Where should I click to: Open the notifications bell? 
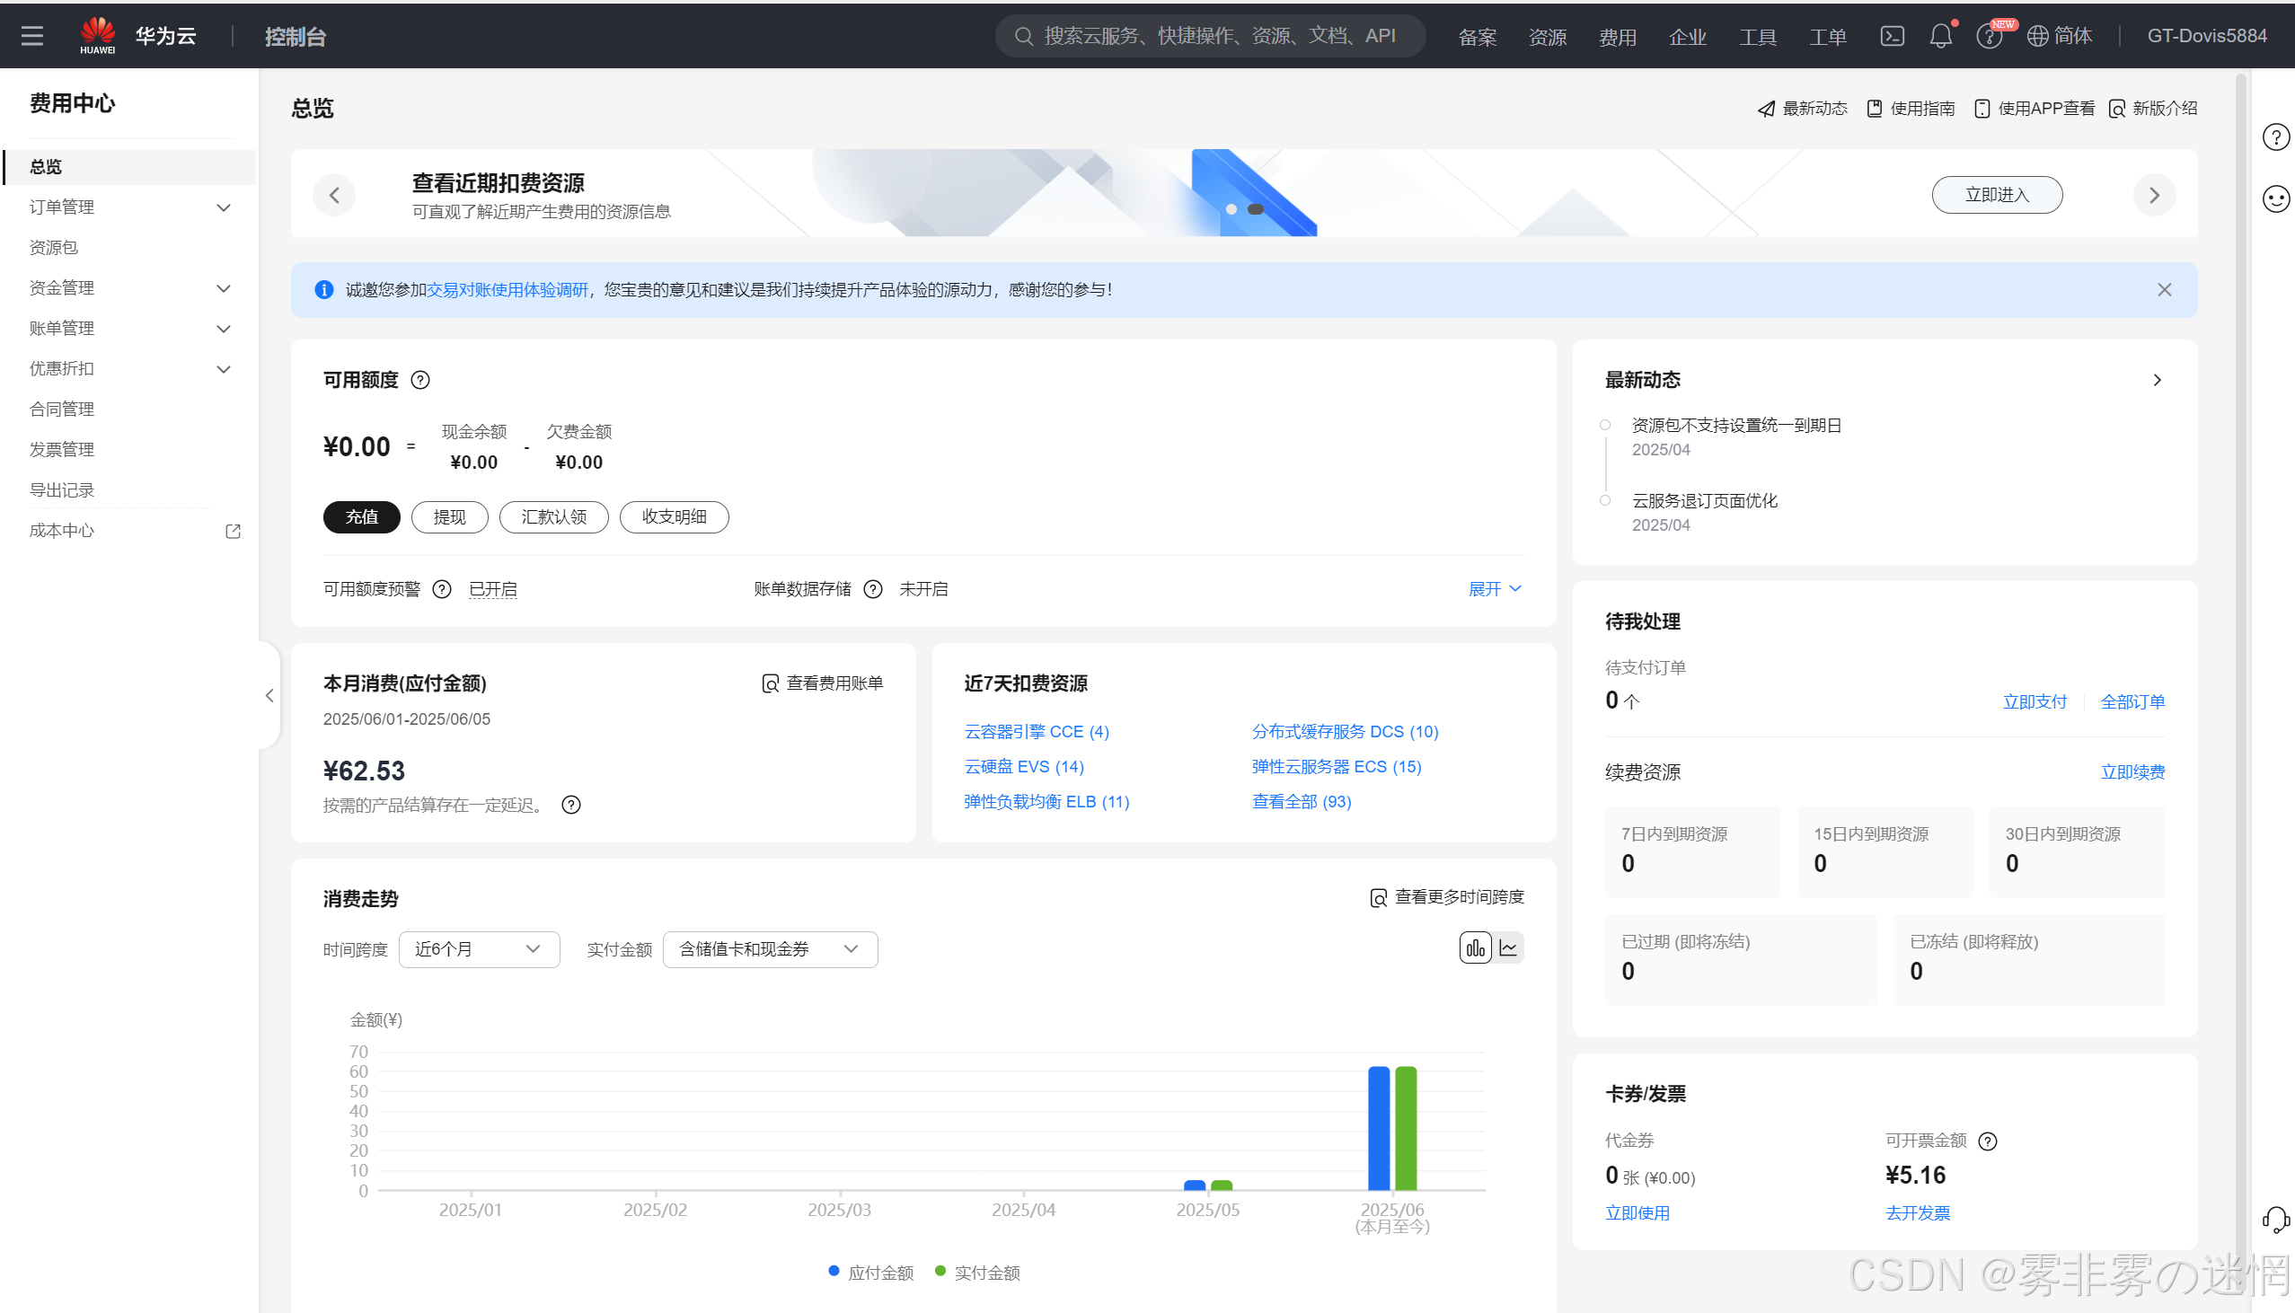click(x=1940, y=36)
